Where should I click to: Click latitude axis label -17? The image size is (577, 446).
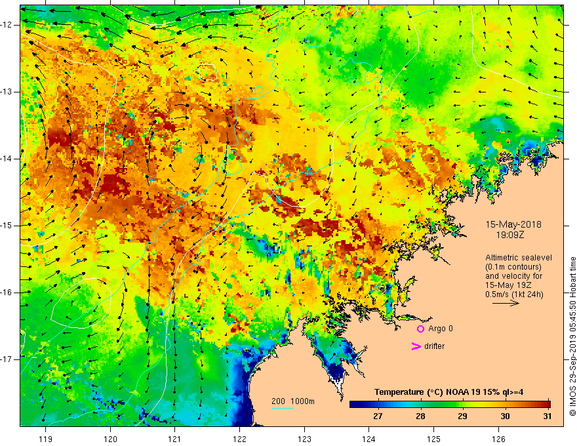click(x=7, y=359)
